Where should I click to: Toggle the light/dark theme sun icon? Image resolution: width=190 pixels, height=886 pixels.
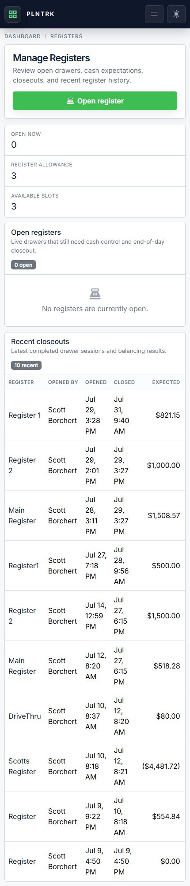pyautogui.click(x=176, y=14)
